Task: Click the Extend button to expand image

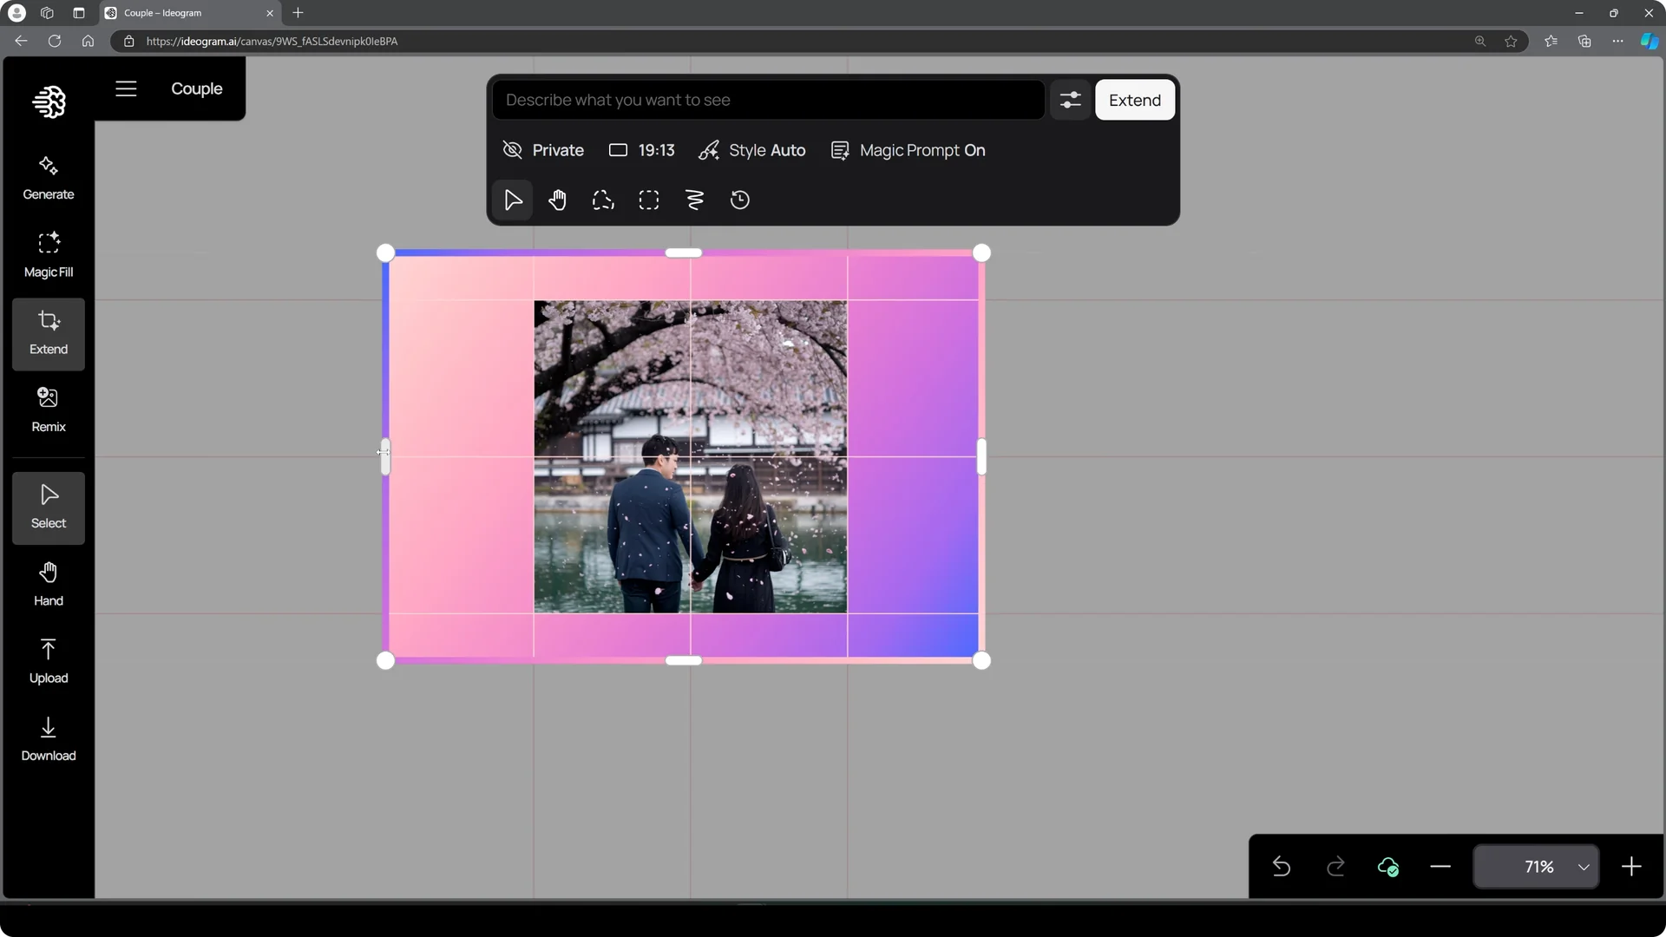Action: pyautogui.click(x=1135, y=100)
